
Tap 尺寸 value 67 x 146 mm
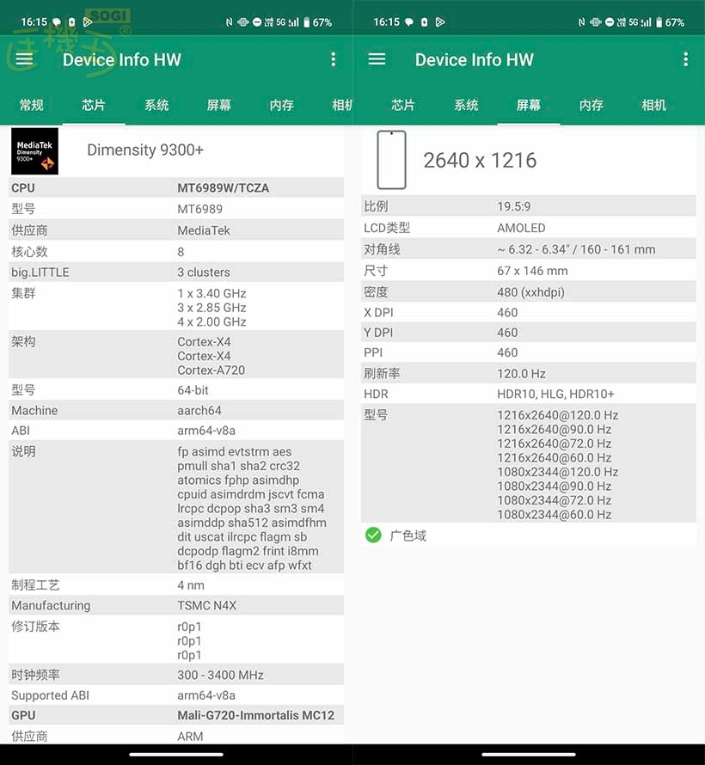pyautogui.click(x=532, y=271)
